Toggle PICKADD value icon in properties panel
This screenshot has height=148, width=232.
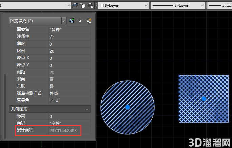point(72,21)
